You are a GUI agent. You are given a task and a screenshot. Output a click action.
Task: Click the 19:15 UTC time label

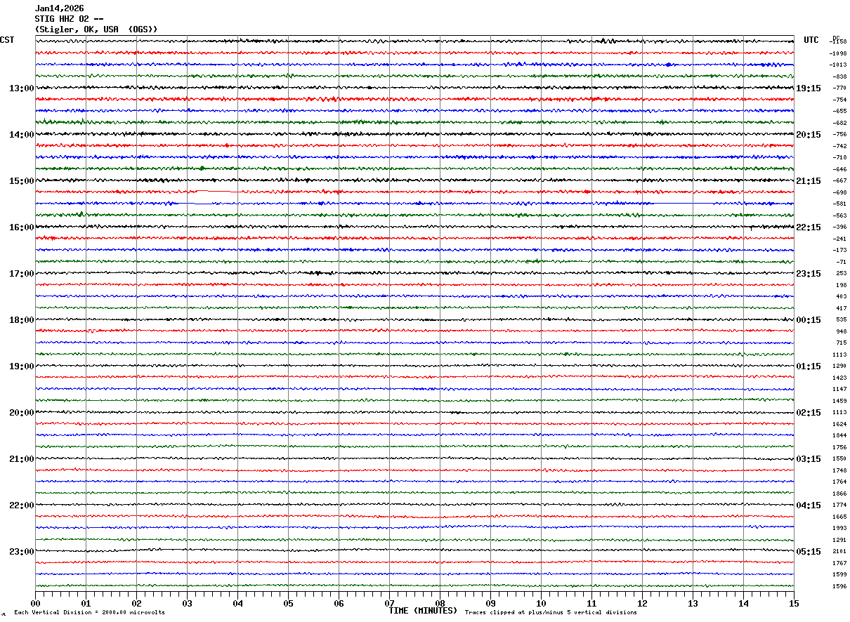[808, 88]
